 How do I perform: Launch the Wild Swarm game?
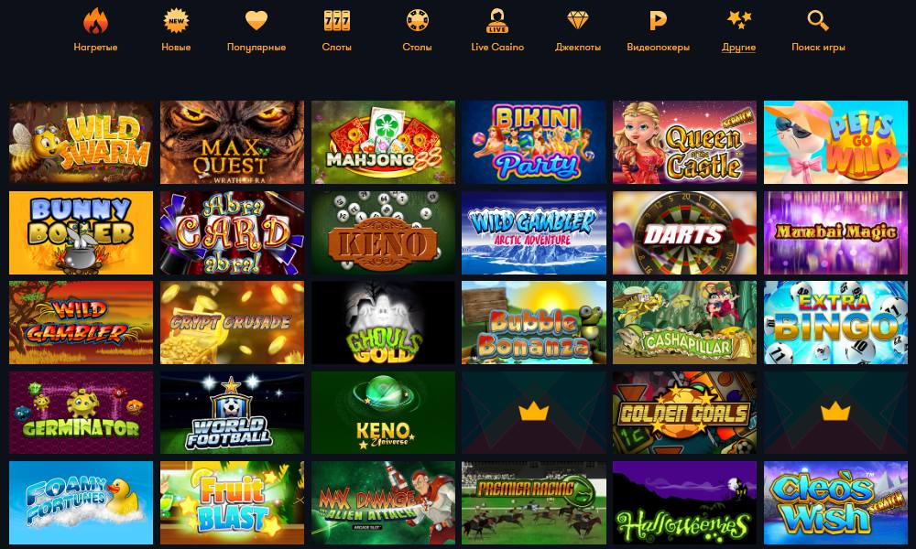(81, 143)
